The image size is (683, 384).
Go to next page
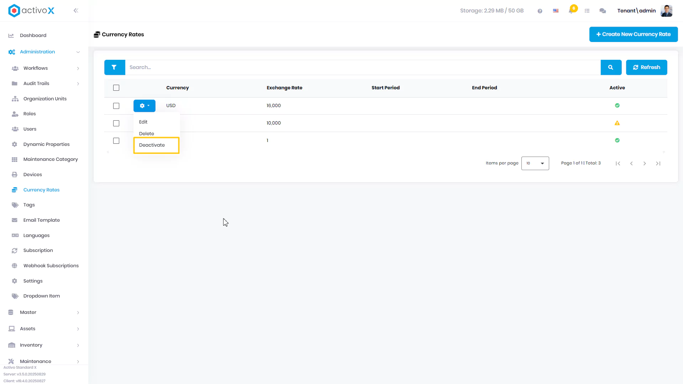click(645, 164)
